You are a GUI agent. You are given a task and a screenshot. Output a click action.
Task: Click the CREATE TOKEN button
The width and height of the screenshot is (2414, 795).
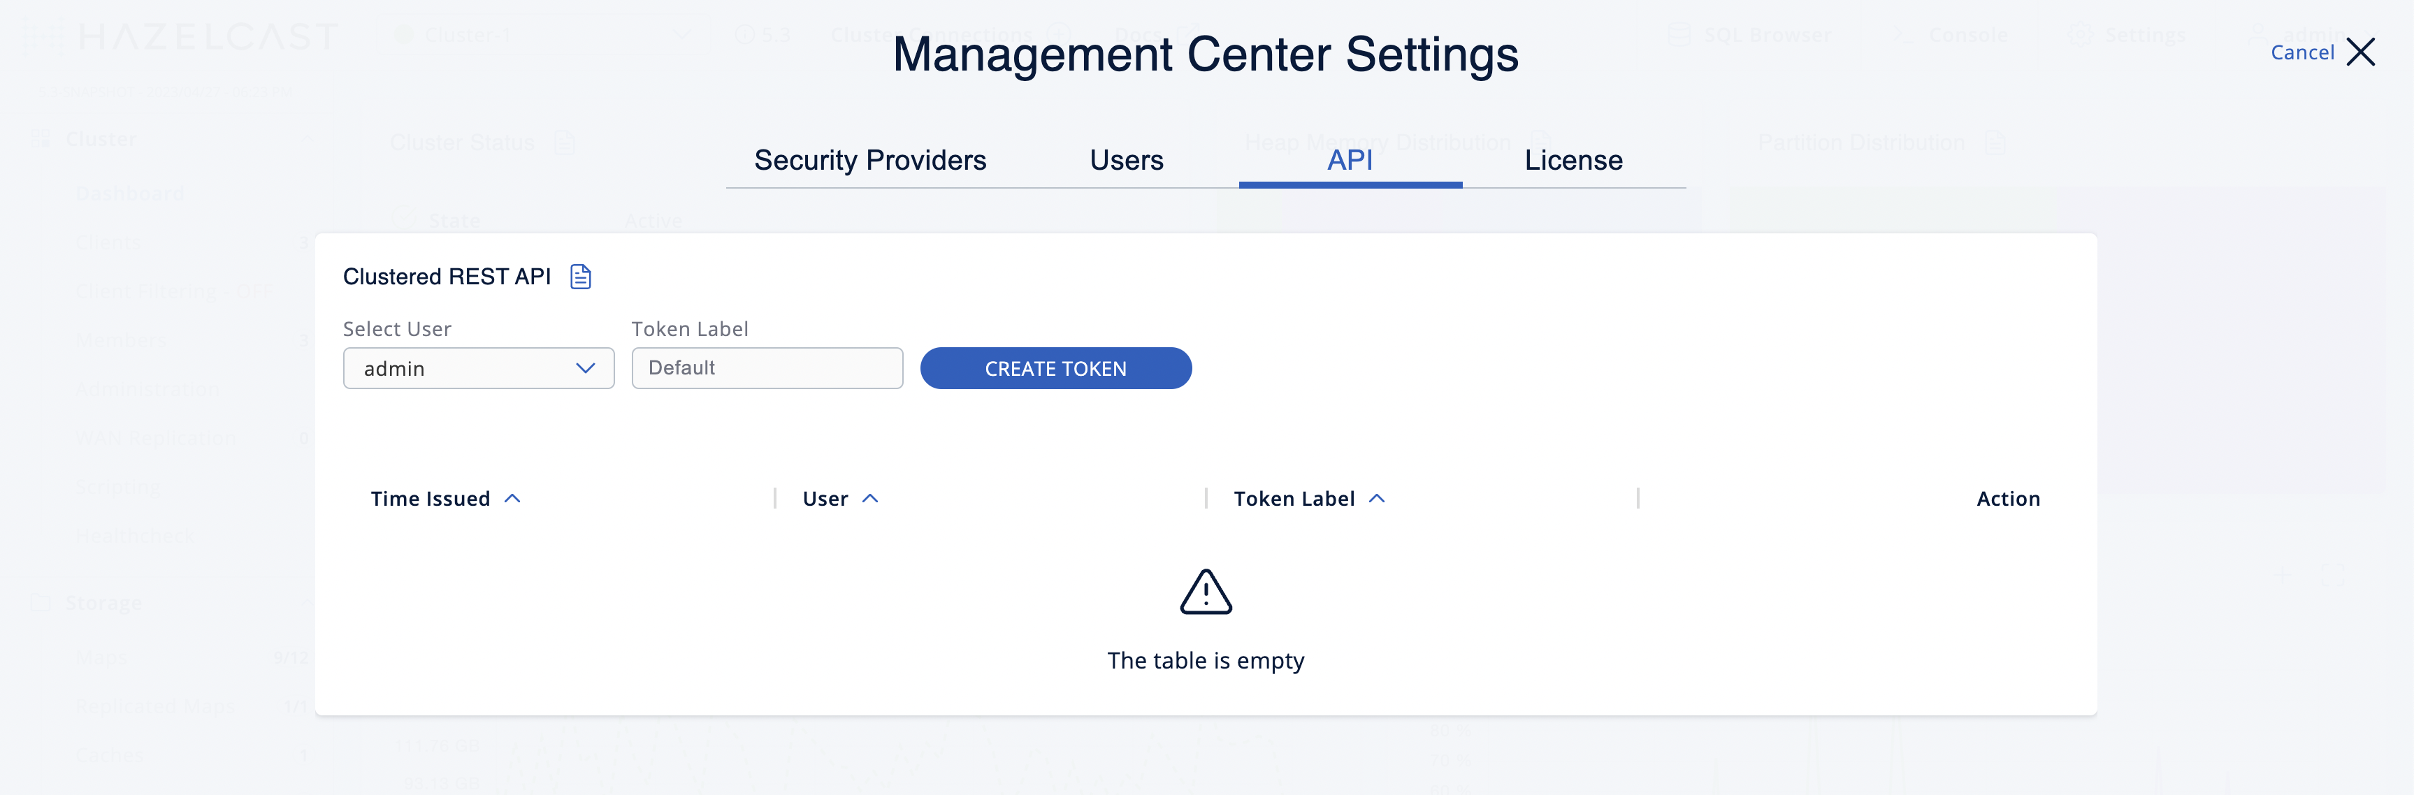(1056, 367)
